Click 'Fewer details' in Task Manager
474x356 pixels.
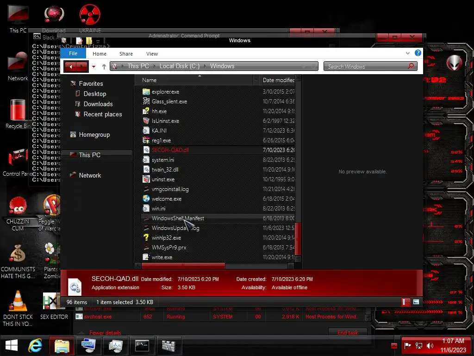[105, 333]
